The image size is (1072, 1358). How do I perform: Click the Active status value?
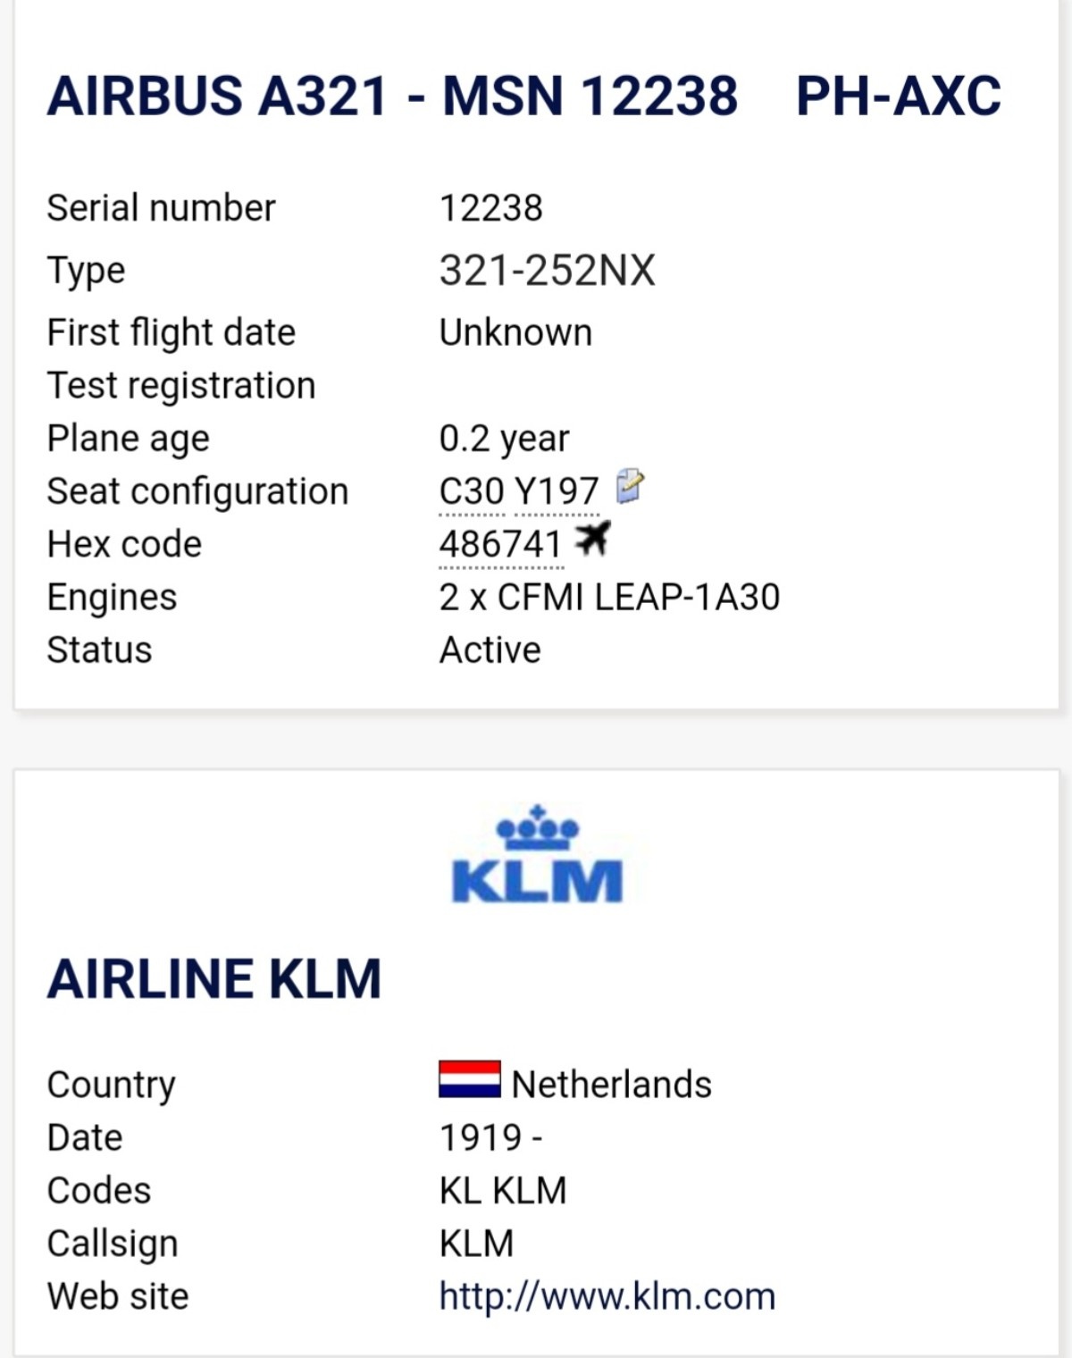(x=490, y=650)
